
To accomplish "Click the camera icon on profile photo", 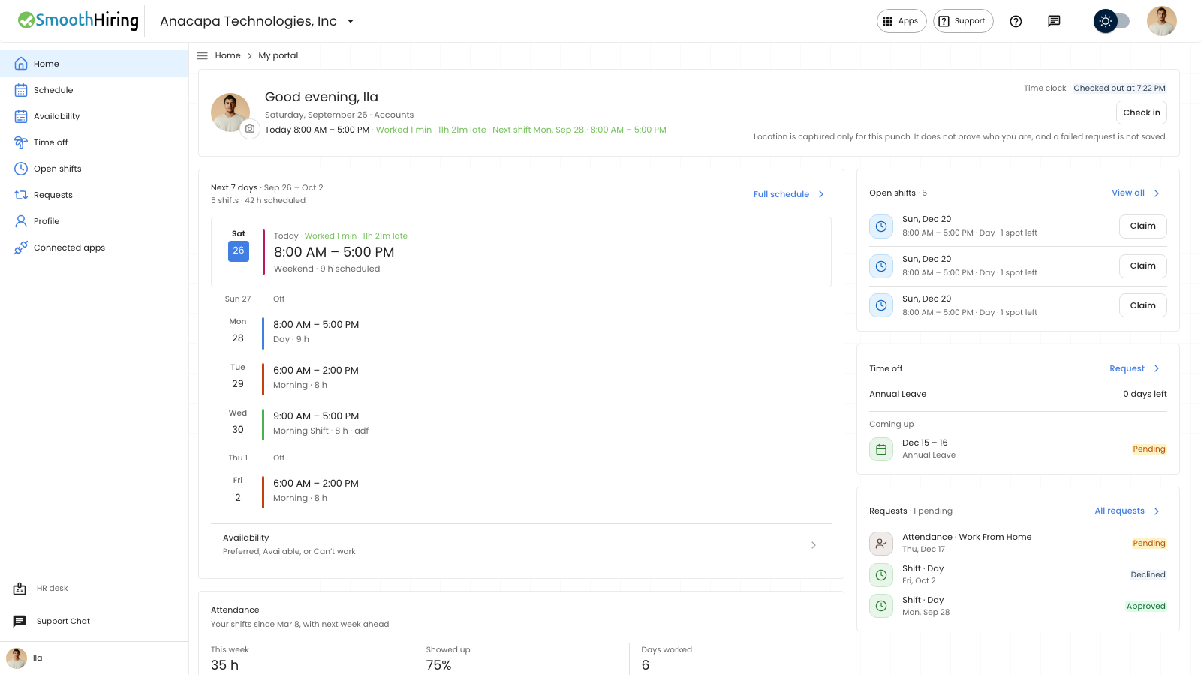I will click(x=250, y=129).
